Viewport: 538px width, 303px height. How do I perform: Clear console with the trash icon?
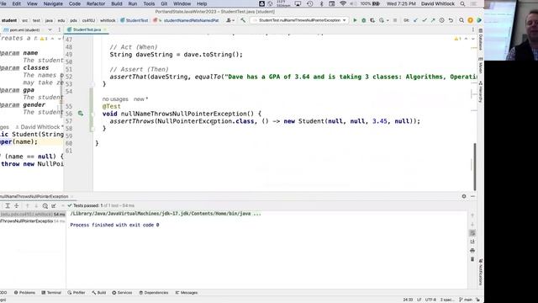[x=472, y=259]
